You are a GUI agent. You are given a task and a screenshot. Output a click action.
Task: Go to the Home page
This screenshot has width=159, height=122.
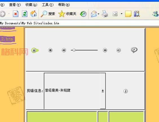34,14
